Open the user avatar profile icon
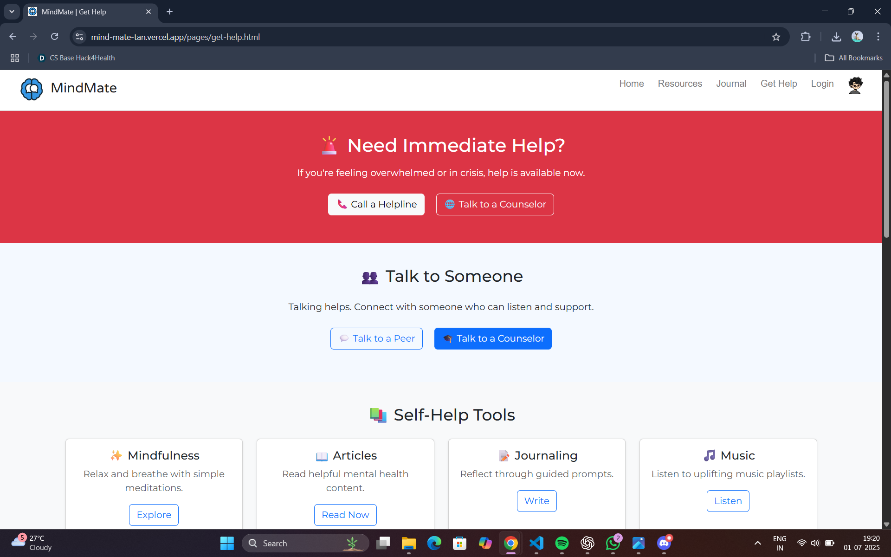Screen dimensions: 891x557 coord(855,86)
